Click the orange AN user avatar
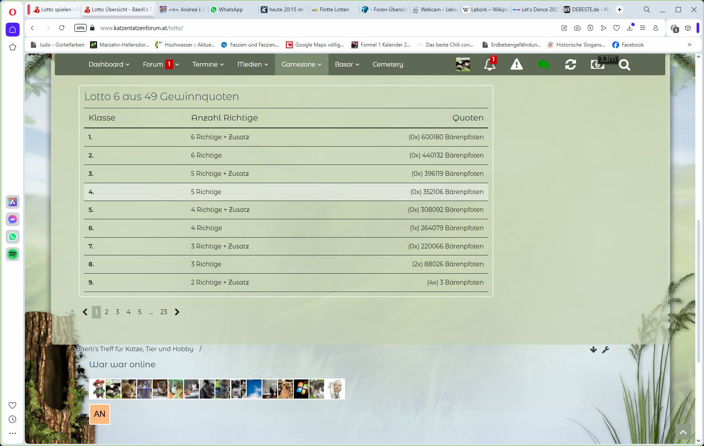Viewport: 704px width, 446px height. pyautogui.click(x=100, y=414)
